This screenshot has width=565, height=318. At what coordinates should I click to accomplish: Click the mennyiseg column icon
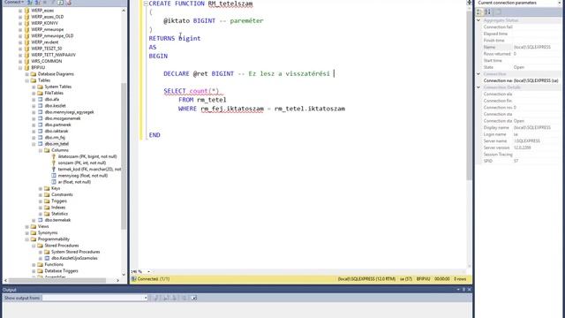[54, 176]
